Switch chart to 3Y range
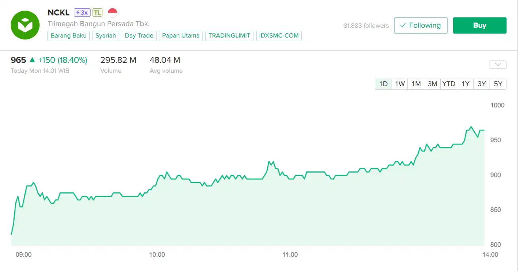 [x=482, y=84]
